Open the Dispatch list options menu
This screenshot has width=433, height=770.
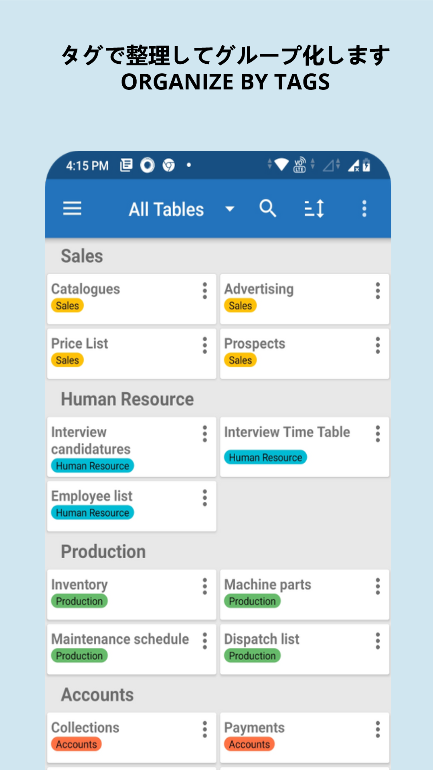pos(378,641)
